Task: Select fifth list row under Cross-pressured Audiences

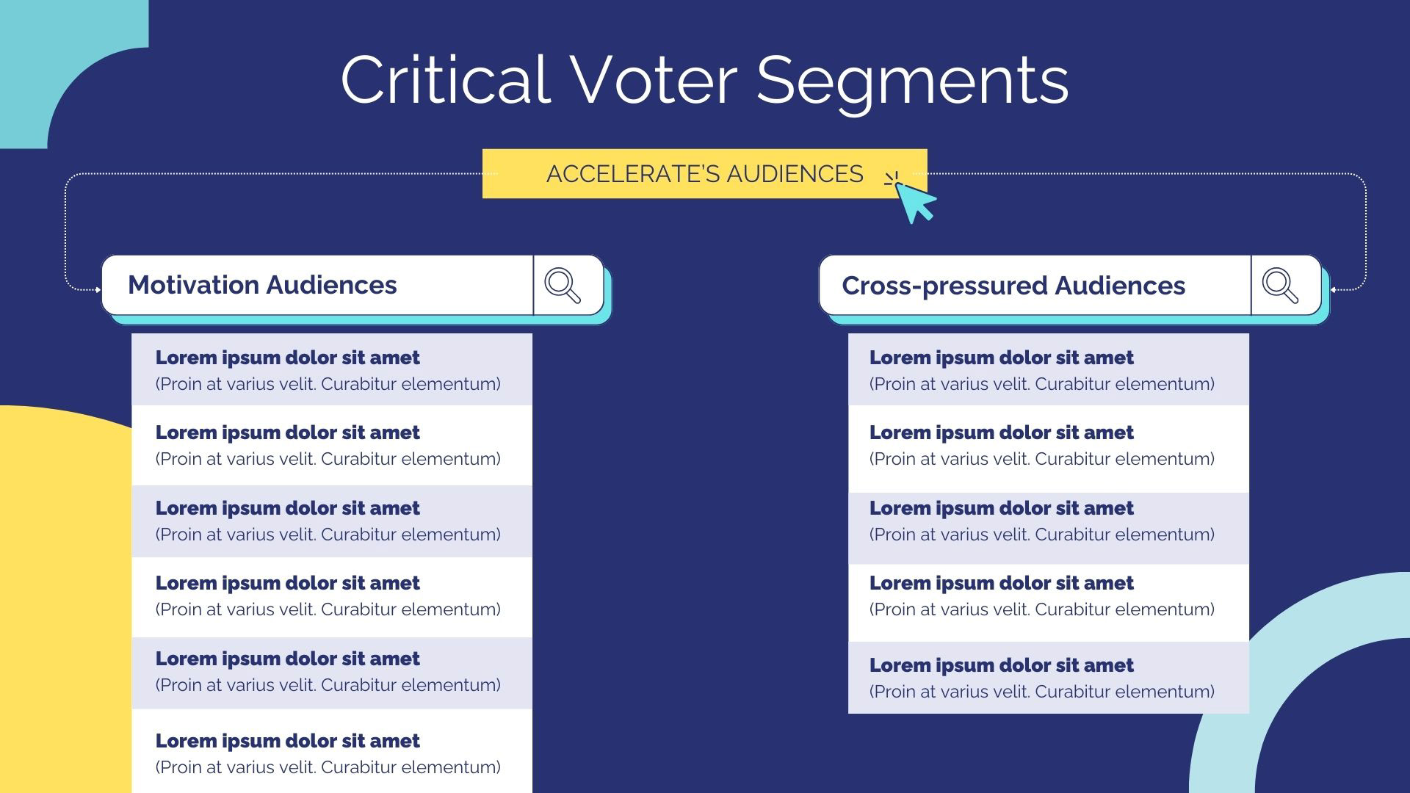Action: (1048, 678)
